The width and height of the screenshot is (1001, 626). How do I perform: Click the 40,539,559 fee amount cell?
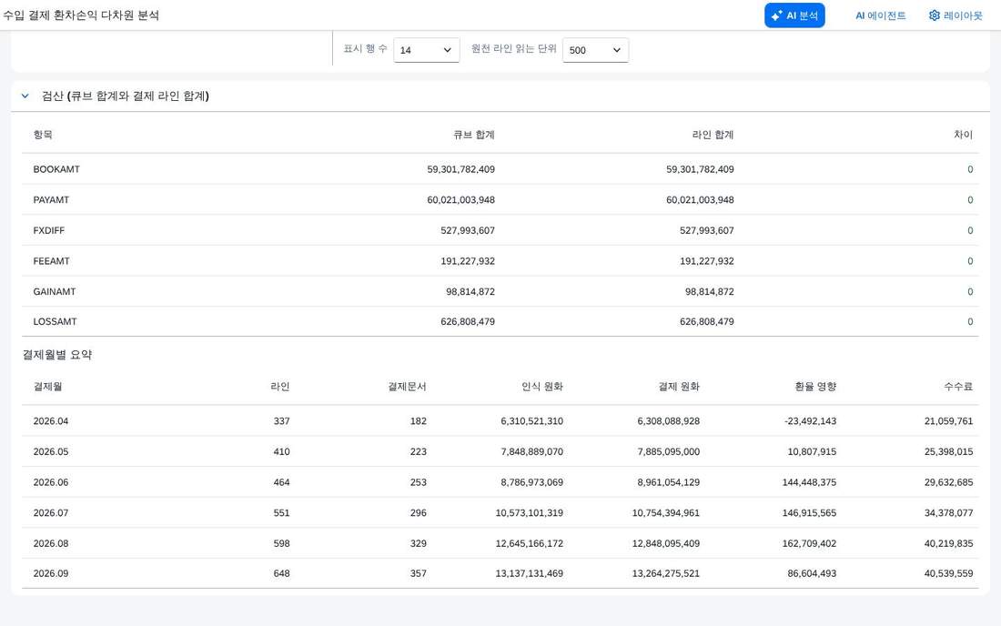[x=948, y=573]
